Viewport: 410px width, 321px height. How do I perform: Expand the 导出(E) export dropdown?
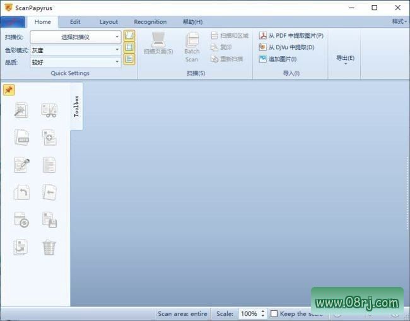coord(345,59)
